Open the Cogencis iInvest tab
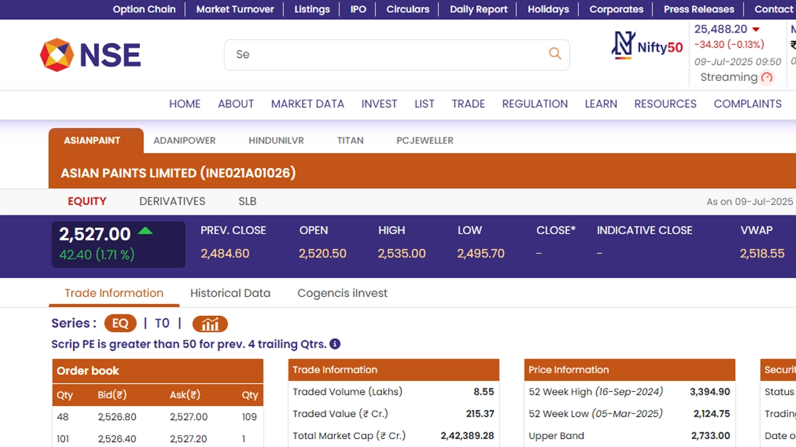 tap(342, 293)
